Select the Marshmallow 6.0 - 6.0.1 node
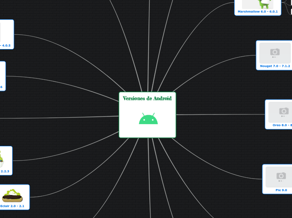The width and height of the screenshot is (292, 218). [258, 8]
